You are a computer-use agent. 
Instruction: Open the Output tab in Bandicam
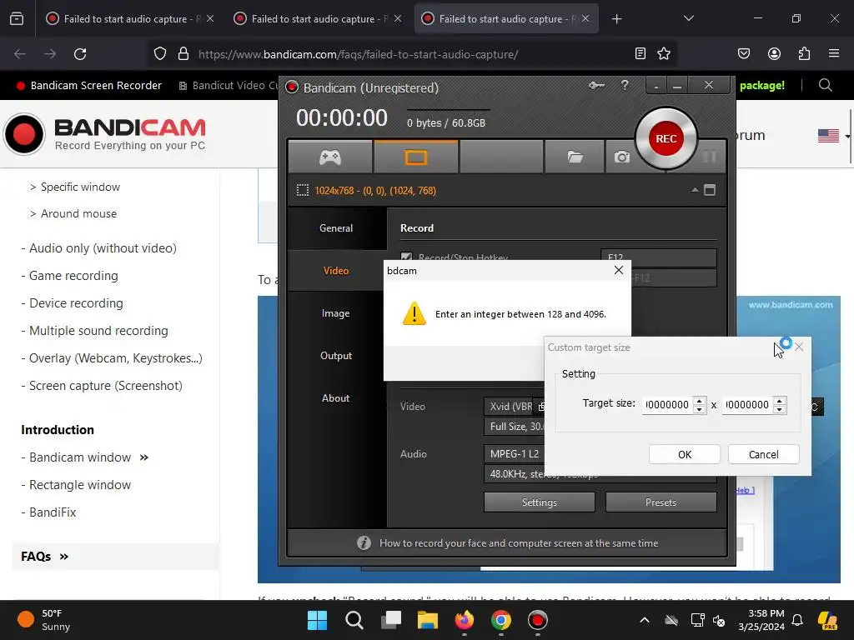[x=336, y=355]
